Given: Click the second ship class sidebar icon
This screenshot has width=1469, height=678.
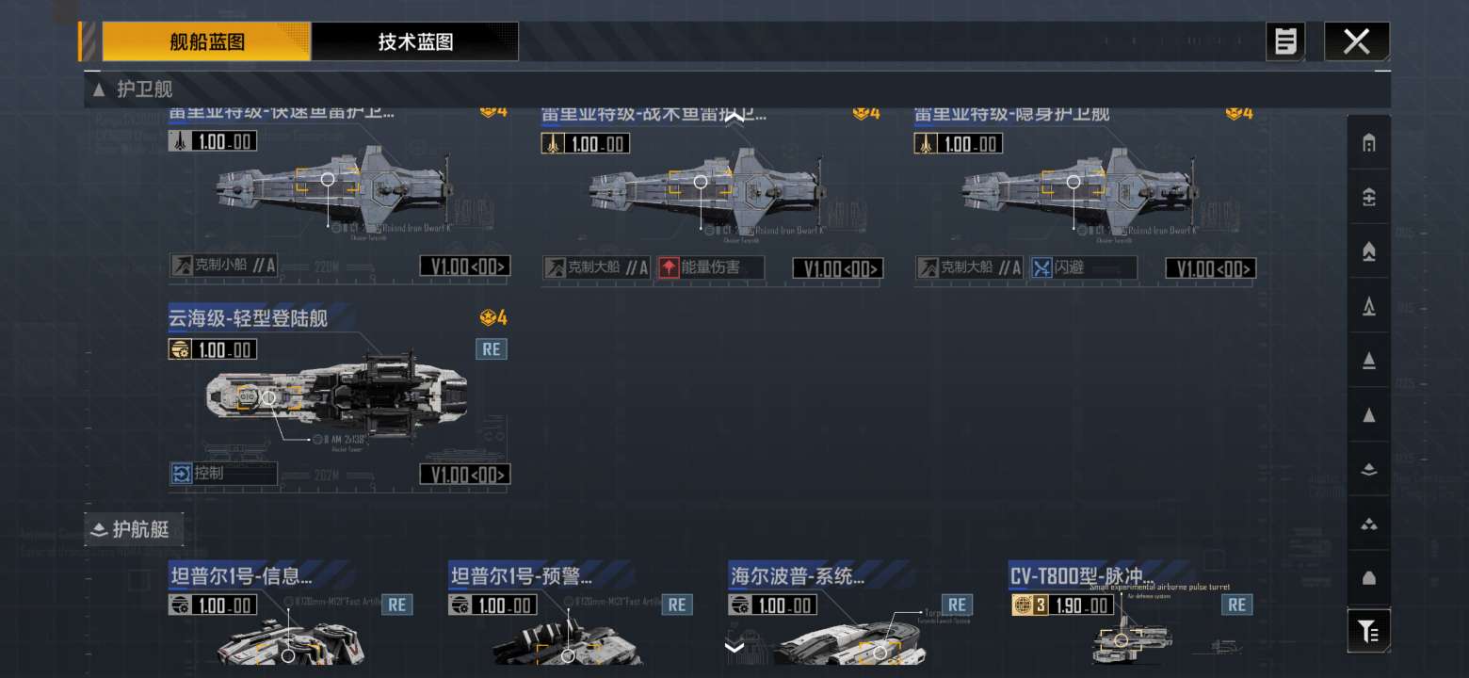Looking at the screenshot, I should tap(1369, 197).
